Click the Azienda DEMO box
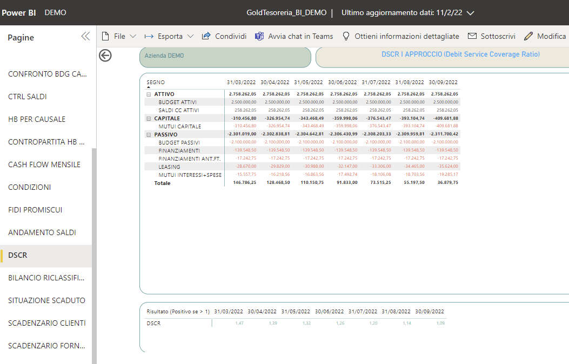The image size is (569, 364). tap(225, 57)
